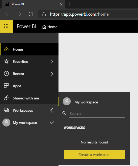Click the browser back arrow
Viewport: 138px width, 166px height.
pyautogui.click(x=7, y=14)
